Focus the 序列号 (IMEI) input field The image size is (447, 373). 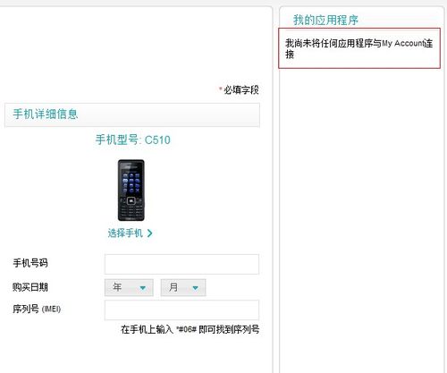181,310
